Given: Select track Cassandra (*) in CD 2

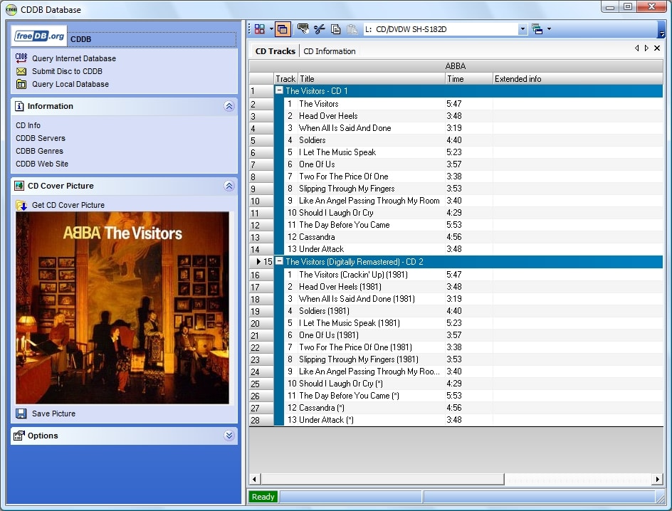Looking at the screenshot, I should pyautogui.click(x=322, y=408).
